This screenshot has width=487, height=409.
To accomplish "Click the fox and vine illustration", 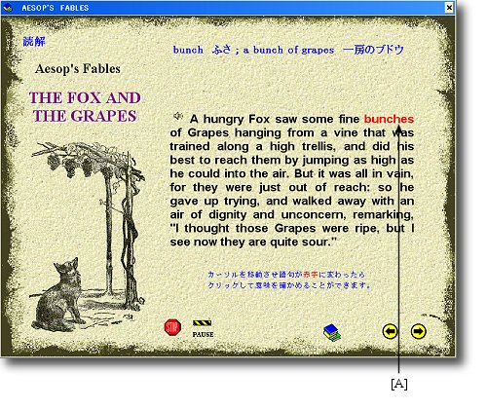I will click(x=87, y=238).
